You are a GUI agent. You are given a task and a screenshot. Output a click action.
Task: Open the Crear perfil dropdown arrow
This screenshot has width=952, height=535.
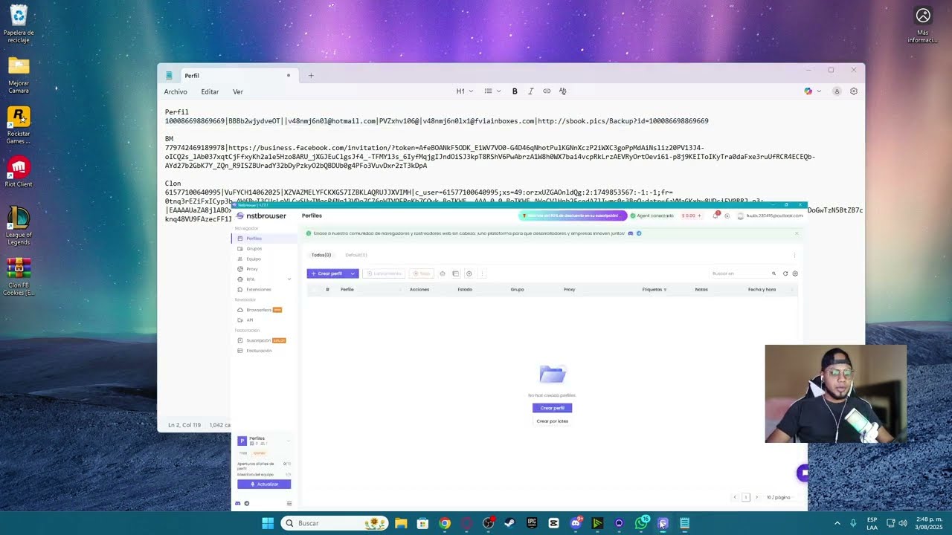(x=353, y=273)
